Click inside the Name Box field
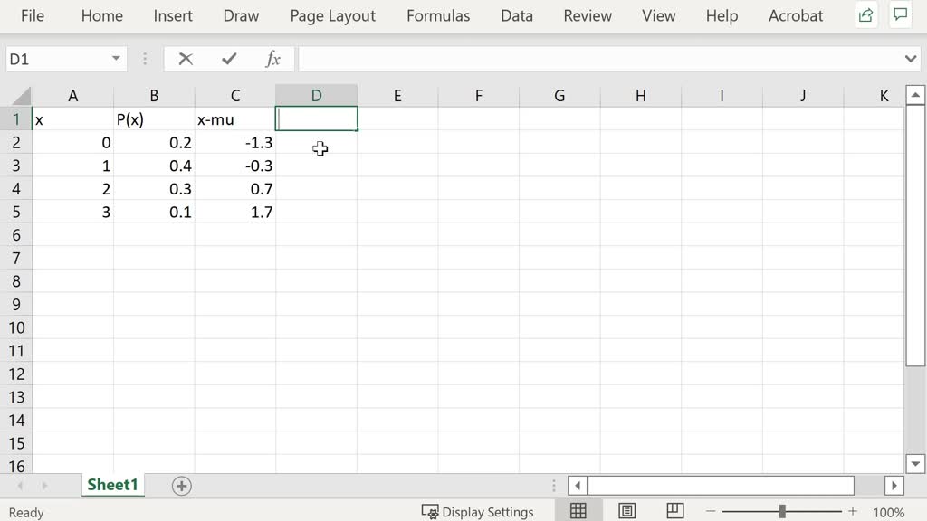This screenshot has height=521, width=927. [x=58, y=59]
